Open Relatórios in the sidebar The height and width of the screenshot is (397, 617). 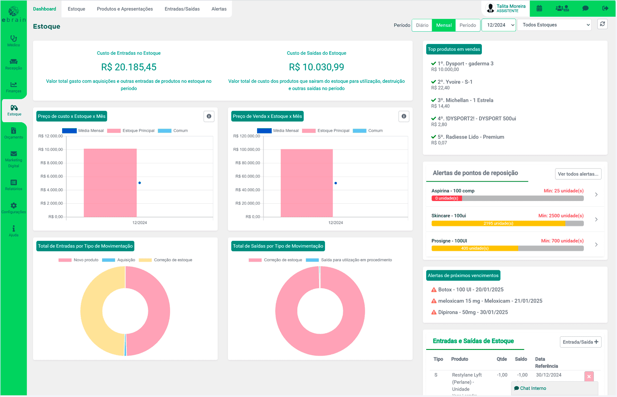click(x=14, y=185)
